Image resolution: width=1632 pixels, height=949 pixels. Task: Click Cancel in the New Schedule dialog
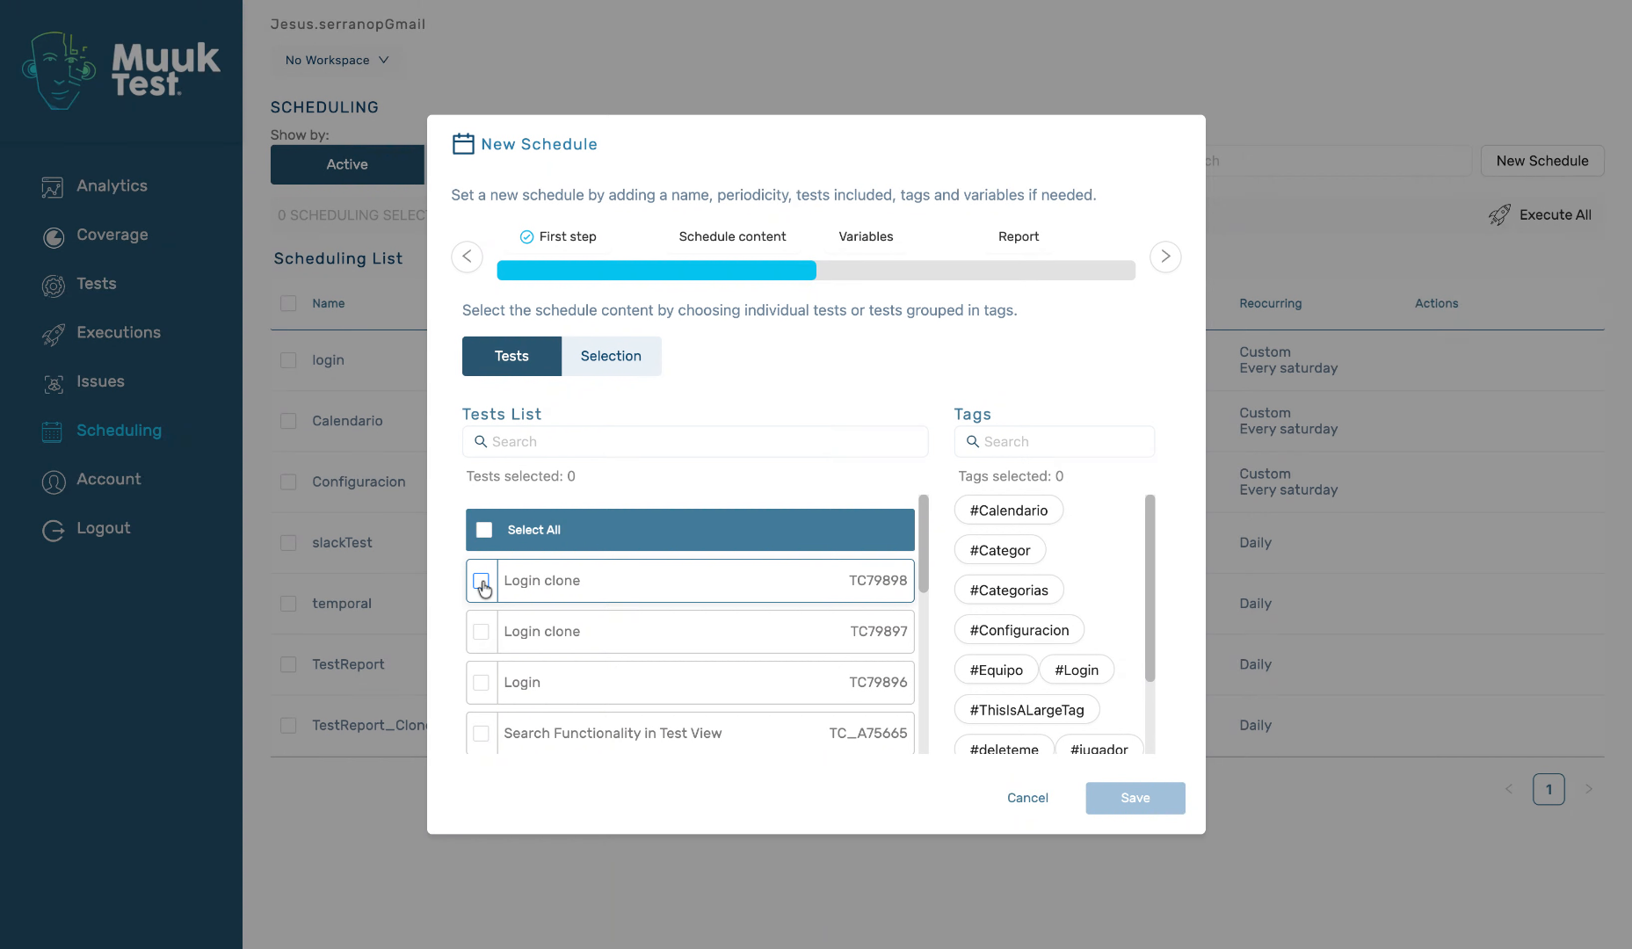pyautogui.click(x=1027, y=798)
